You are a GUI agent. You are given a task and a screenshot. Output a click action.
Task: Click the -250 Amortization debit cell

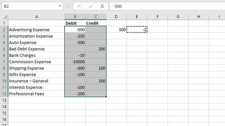point(75,36)
